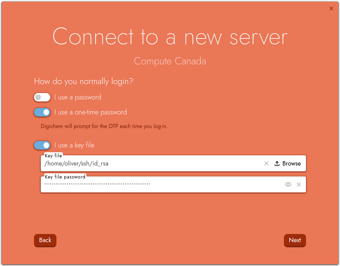Close the Connect to a new server dialog
Viewport: 340px width, 266px height.
331,9
